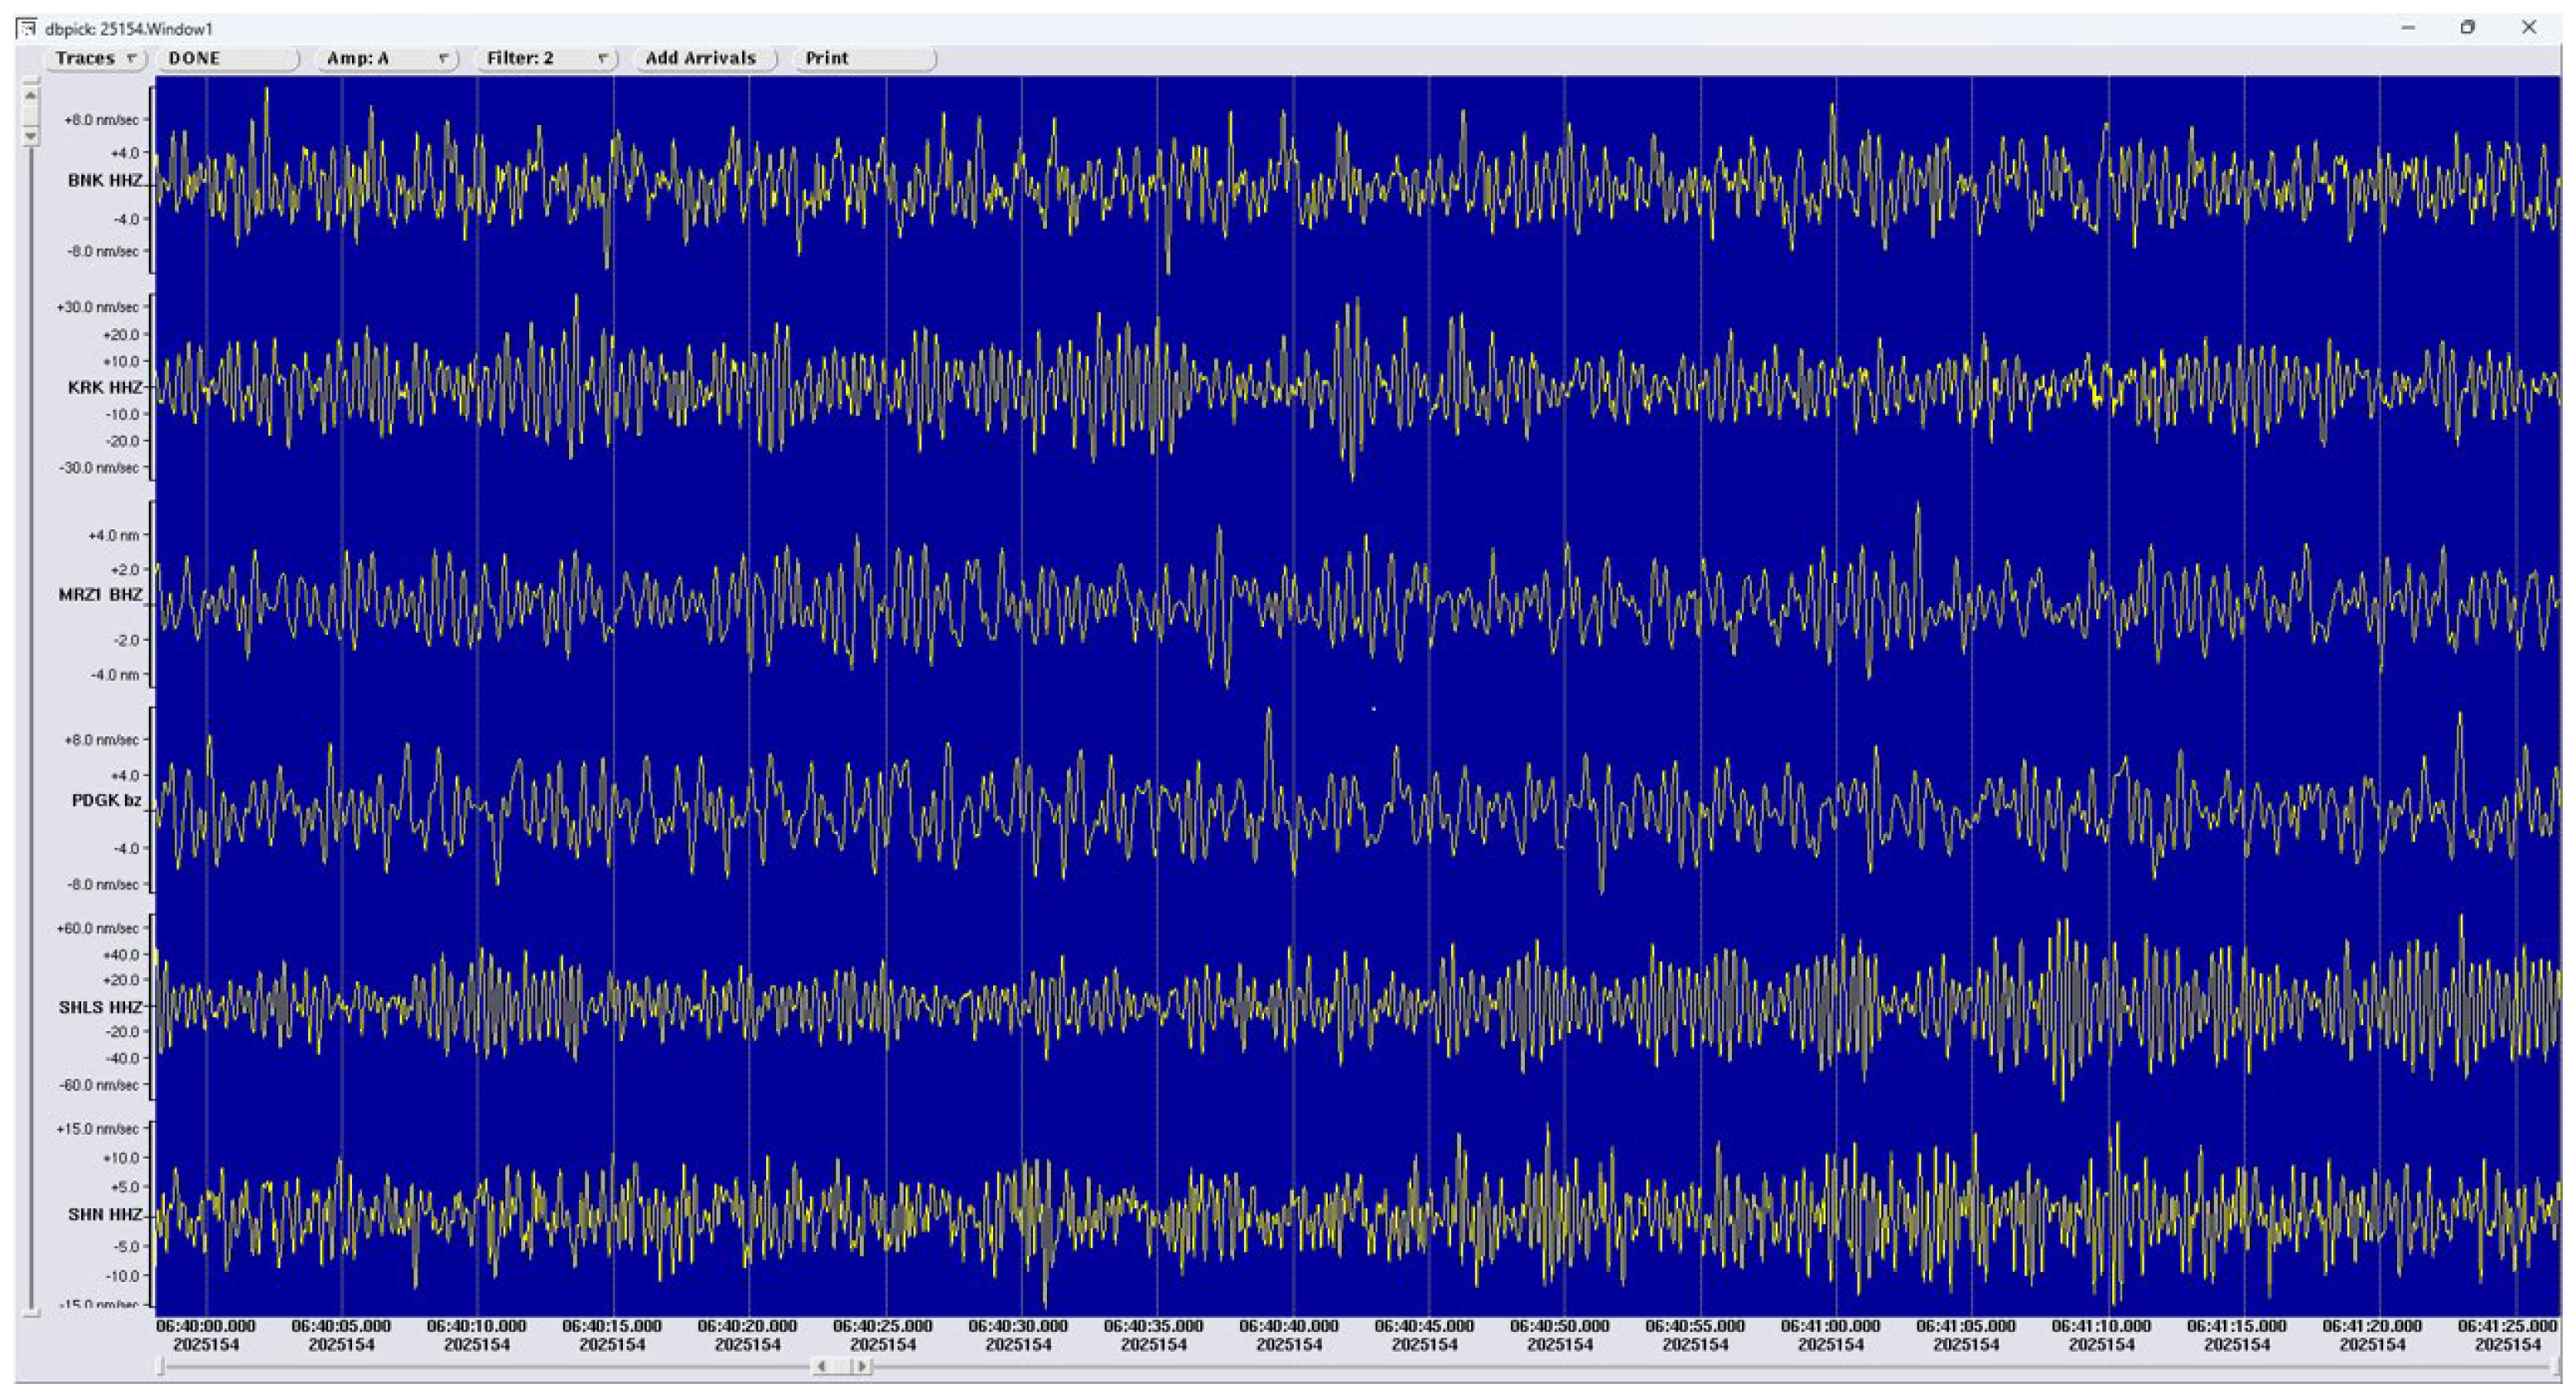Select the SHLS HHZ trace label
This screenshot has height=1398, width=2576.
[100, 1007]
